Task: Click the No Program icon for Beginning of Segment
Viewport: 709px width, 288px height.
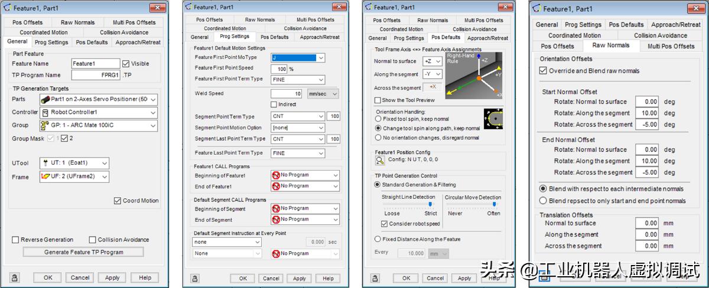Action: (275, 208)
